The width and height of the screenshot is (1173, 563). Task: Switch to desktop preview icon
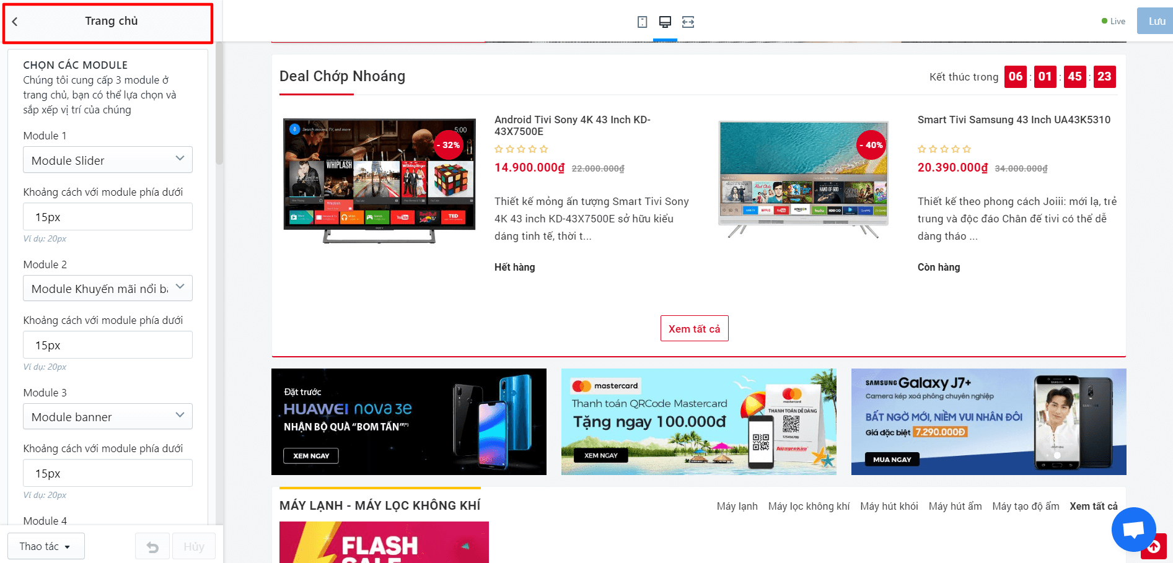[665, 22]
